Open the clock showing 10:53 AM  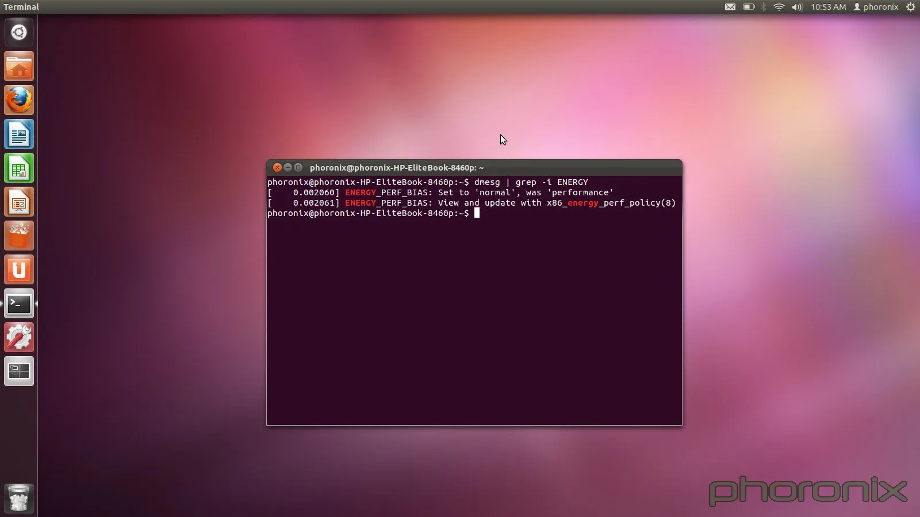(x=828, y=7)
